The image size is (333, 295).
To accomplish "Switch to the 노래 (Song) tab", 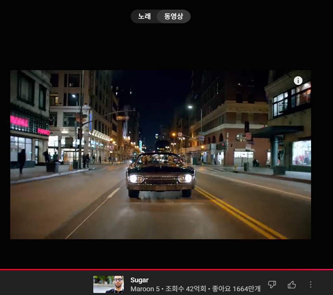I will 144,16.
